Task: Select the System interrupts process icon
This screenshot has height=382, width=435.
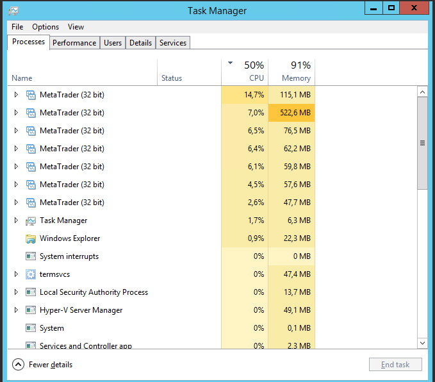Action: click(31, 256)
